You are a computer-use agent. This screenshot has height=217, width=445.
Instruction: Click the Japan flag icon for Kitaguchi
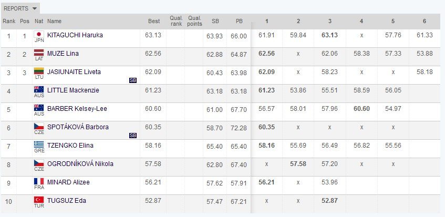39,34
